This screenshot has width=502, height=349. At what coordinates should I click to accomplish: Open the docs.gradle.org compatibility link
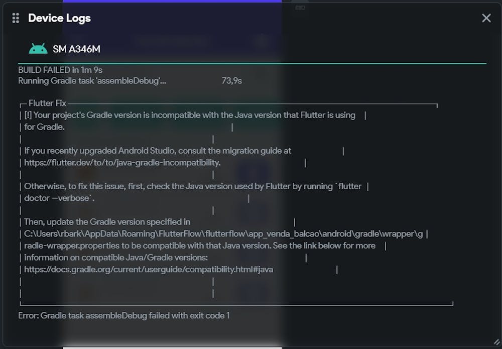coord(149,269)
